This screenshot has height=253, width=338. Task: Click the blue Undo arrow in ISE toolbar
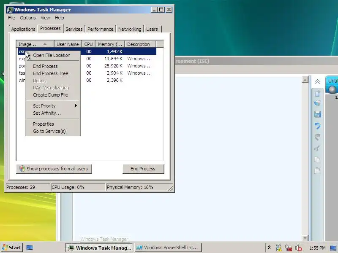317,126
